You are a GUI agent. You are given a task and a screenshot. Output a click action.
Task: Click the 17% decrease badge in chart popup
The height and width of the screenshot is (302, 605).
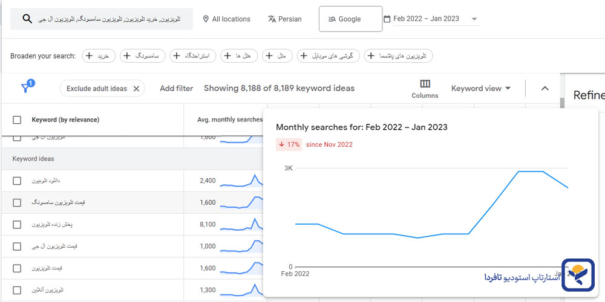tap(289, 144)
